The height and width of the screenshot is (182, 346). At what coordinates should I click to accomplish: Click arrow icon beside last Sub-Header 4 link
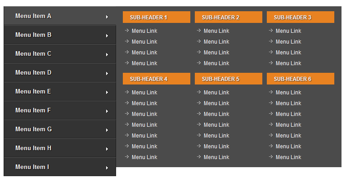pyautogui.click(x=127, y=157)
